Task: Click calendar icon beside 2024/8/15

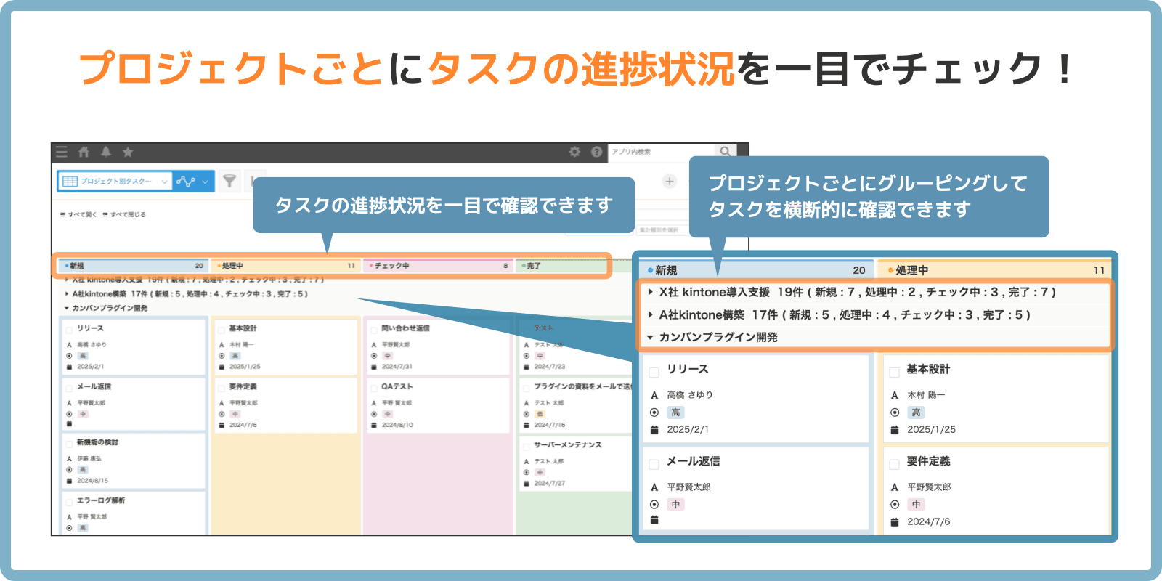Action: 69,481
